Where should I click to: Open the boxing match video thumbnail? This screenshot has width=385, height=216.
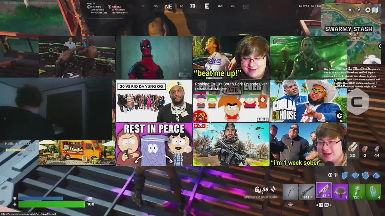tap(77, 57)
